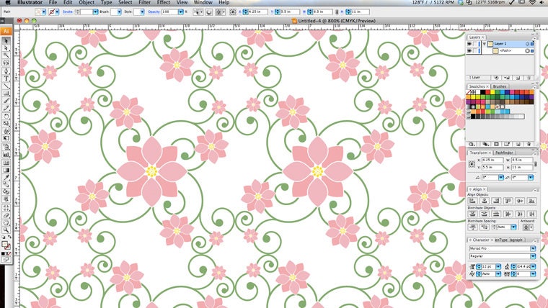This screenshot has width=548, height=308.
Task: Select the Lasso tool
Action: [6, 63]
